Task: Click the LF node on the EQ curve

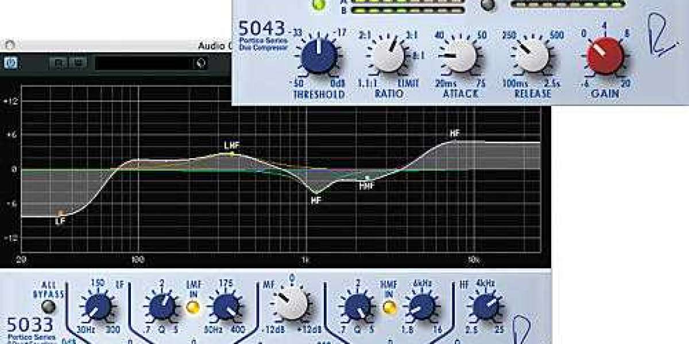Action: (60, 214)
